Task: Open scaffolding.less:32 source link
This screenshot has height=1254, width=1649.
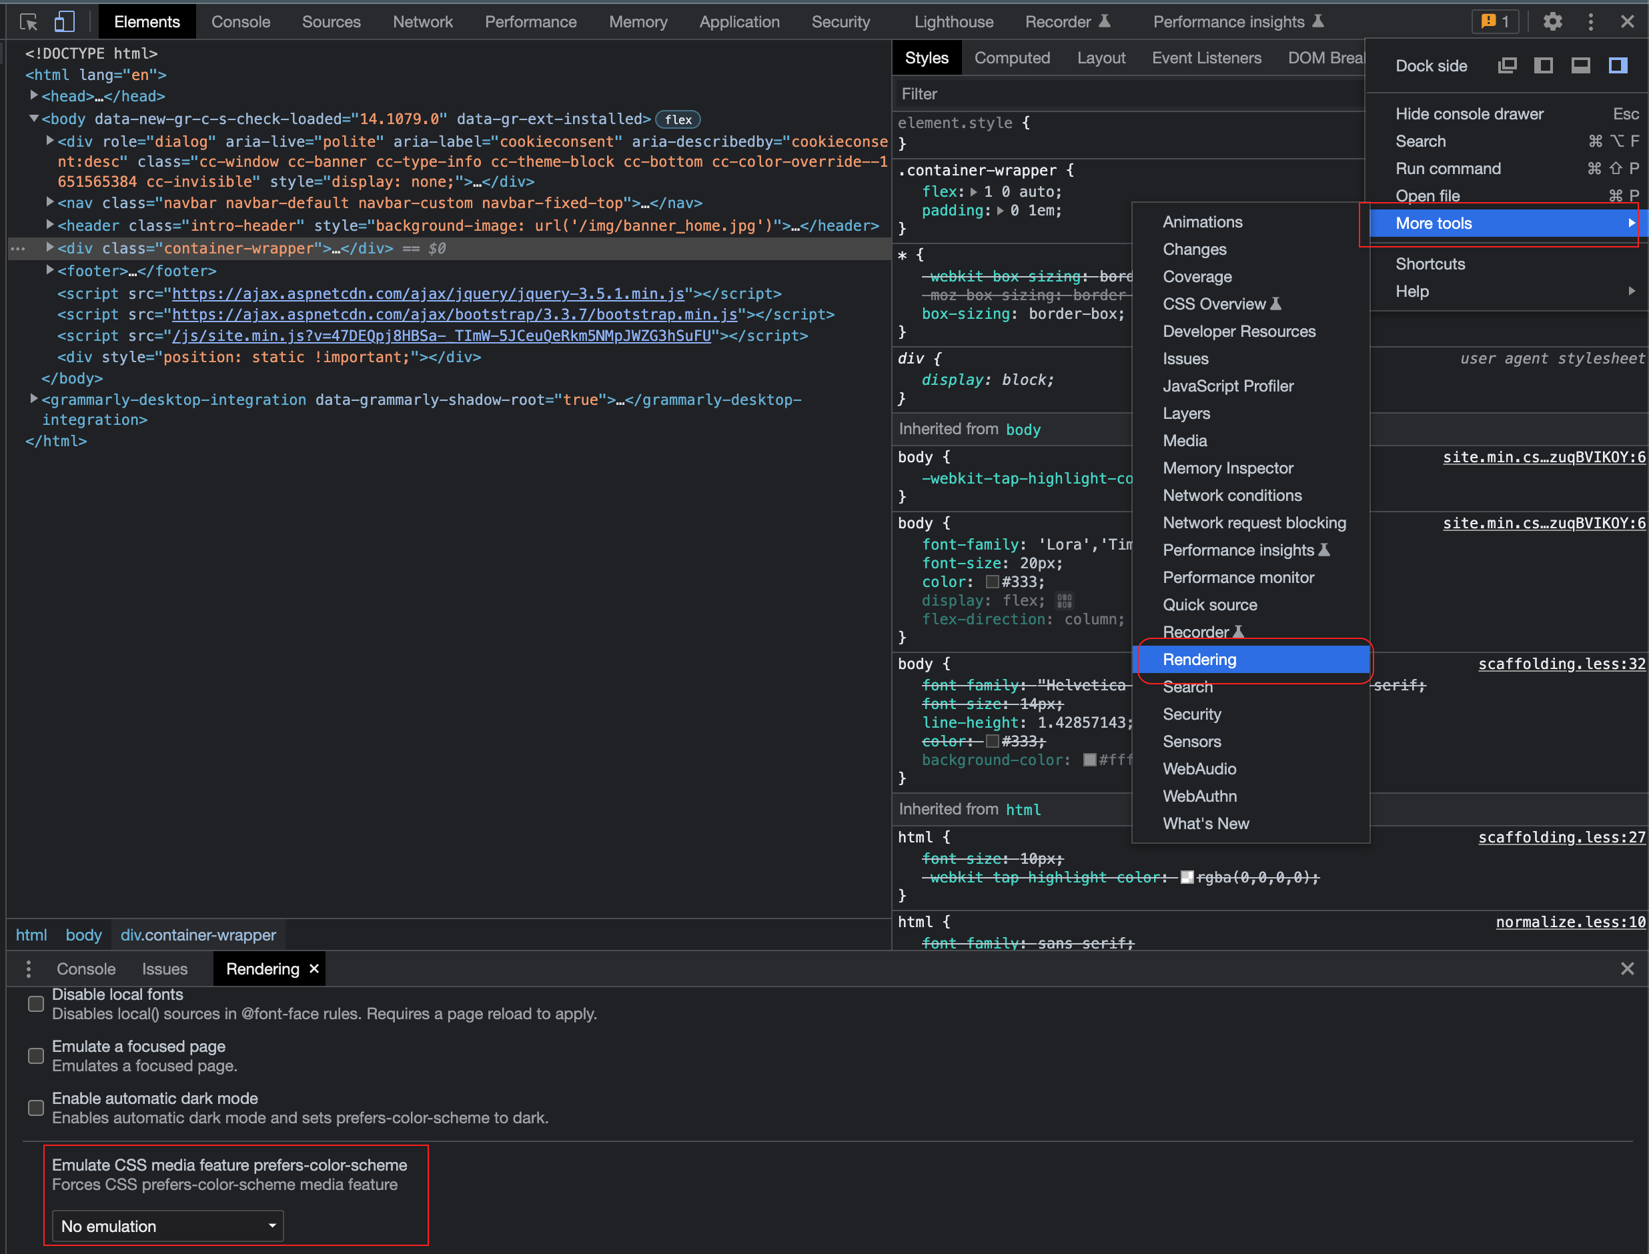Action: [x=1562, y=664]
